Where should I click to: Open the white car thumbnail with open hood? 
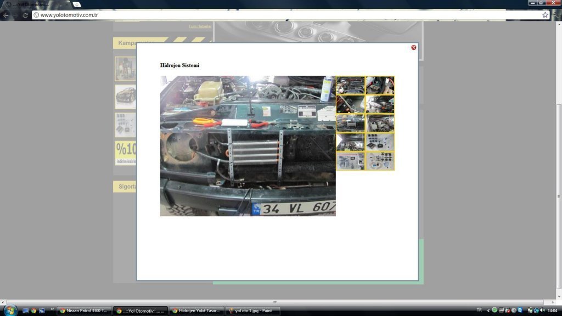tap(380, 104)
